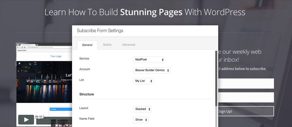Switch to the General tab

pos(87,45)
